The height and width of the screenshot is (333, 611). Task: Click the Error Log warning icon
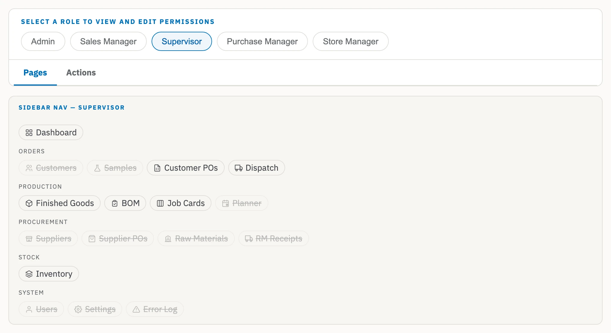point(136,309)
